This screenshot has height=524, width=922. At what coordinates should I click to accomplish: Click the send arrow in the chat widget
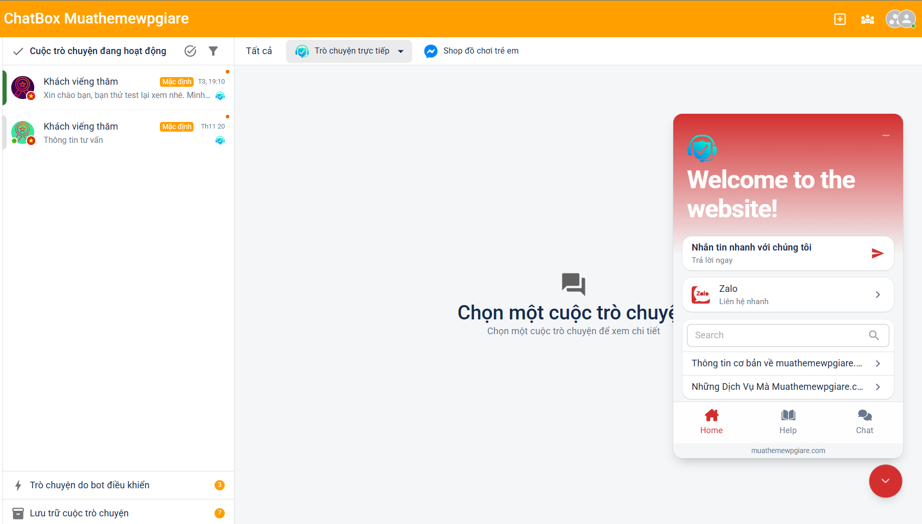[x=878, y=253]
